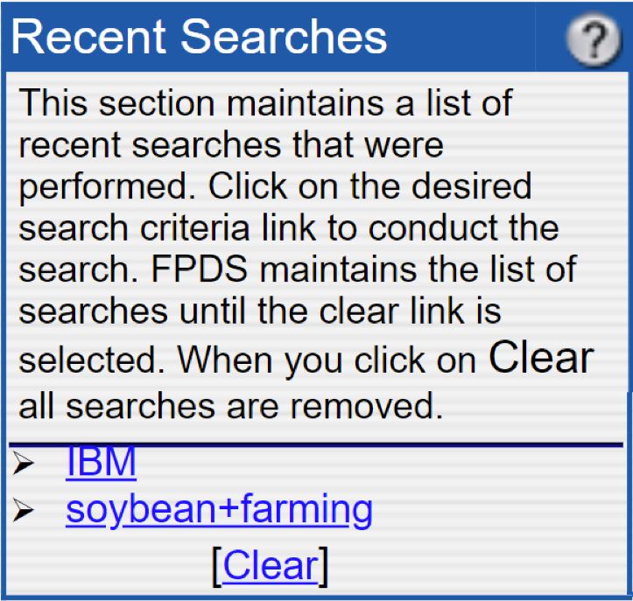633x601 pixels.
Task: Click the text "This section maintains a list of"
Action: pos(264,103)
